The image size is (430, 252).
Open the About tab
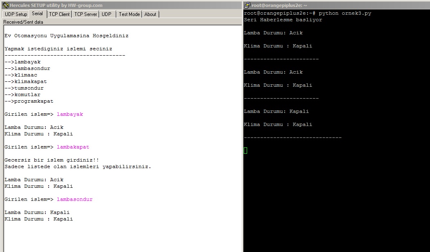150,14
